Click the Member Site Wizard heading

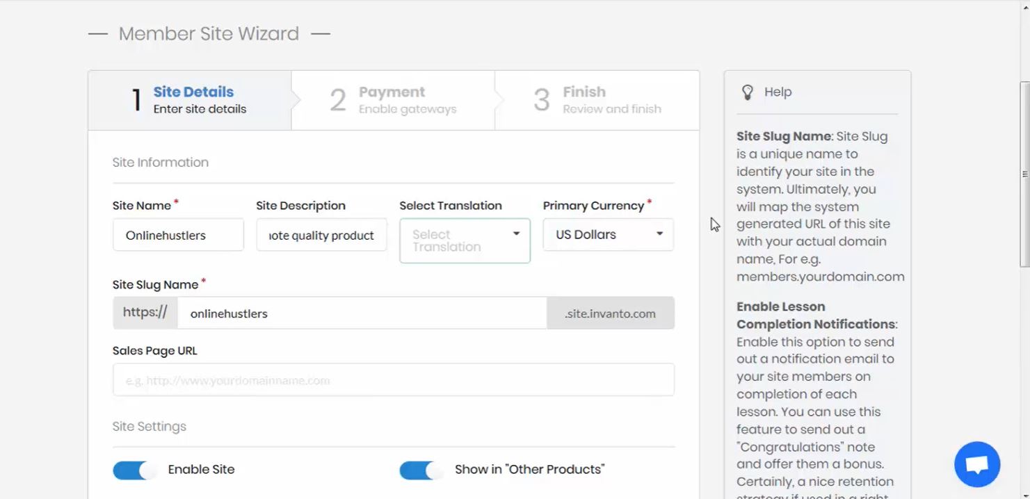[x=209, y=33]
